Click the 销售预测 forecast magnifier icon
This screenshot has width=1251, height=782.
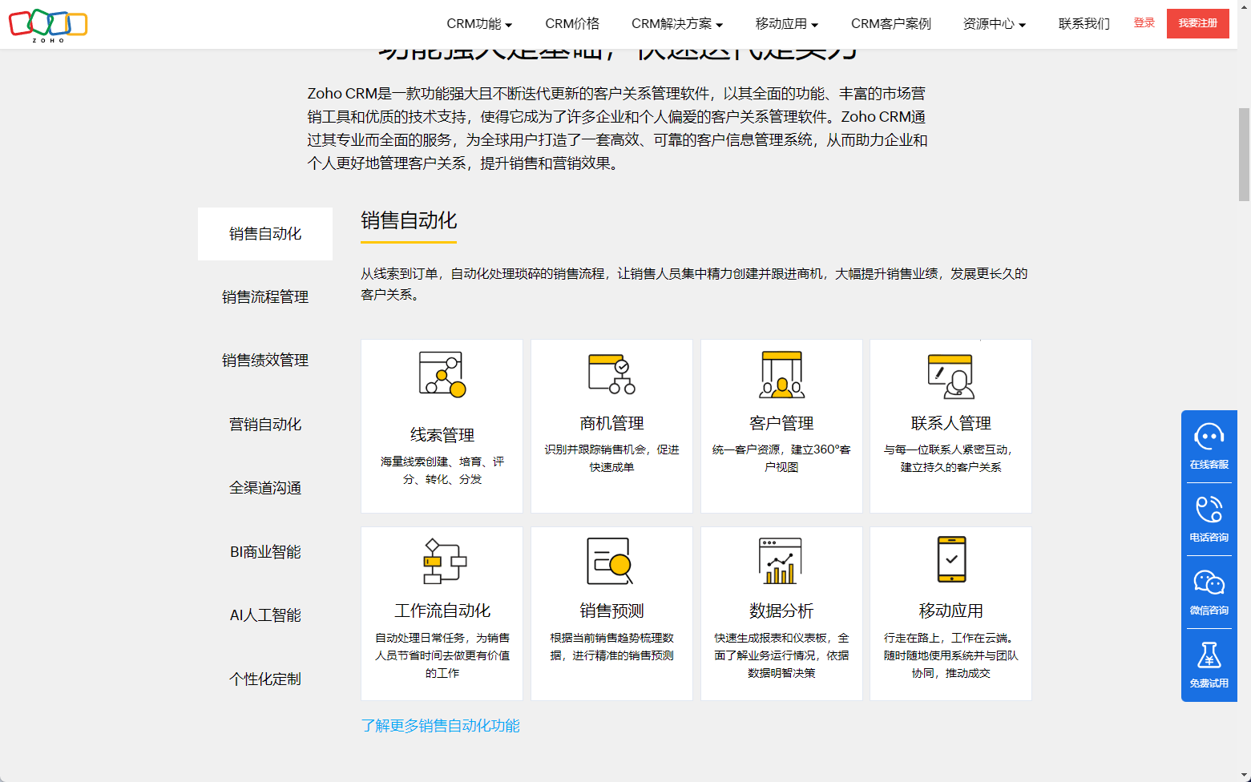611,561
